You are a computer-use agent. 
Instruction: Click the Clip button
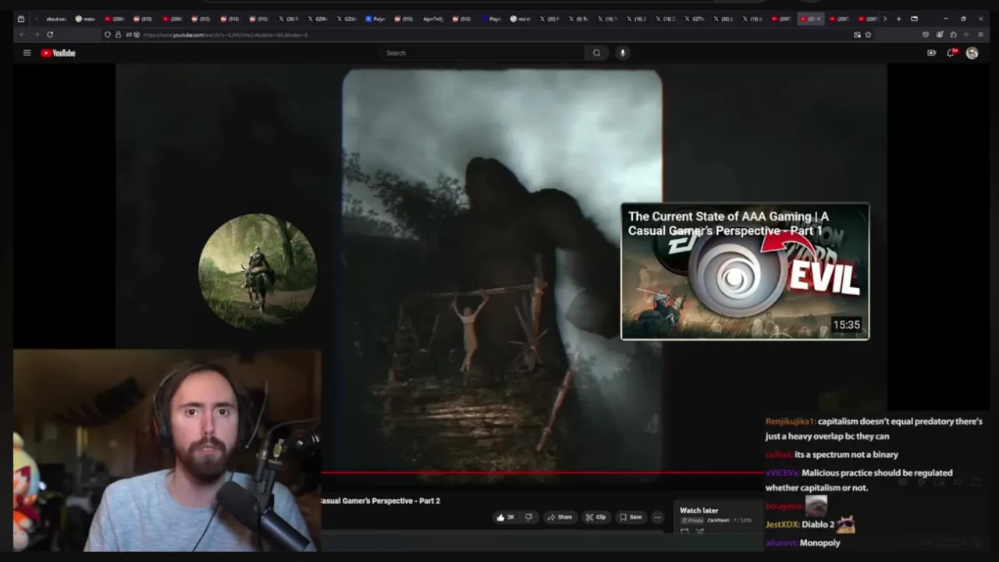(596, 517)
